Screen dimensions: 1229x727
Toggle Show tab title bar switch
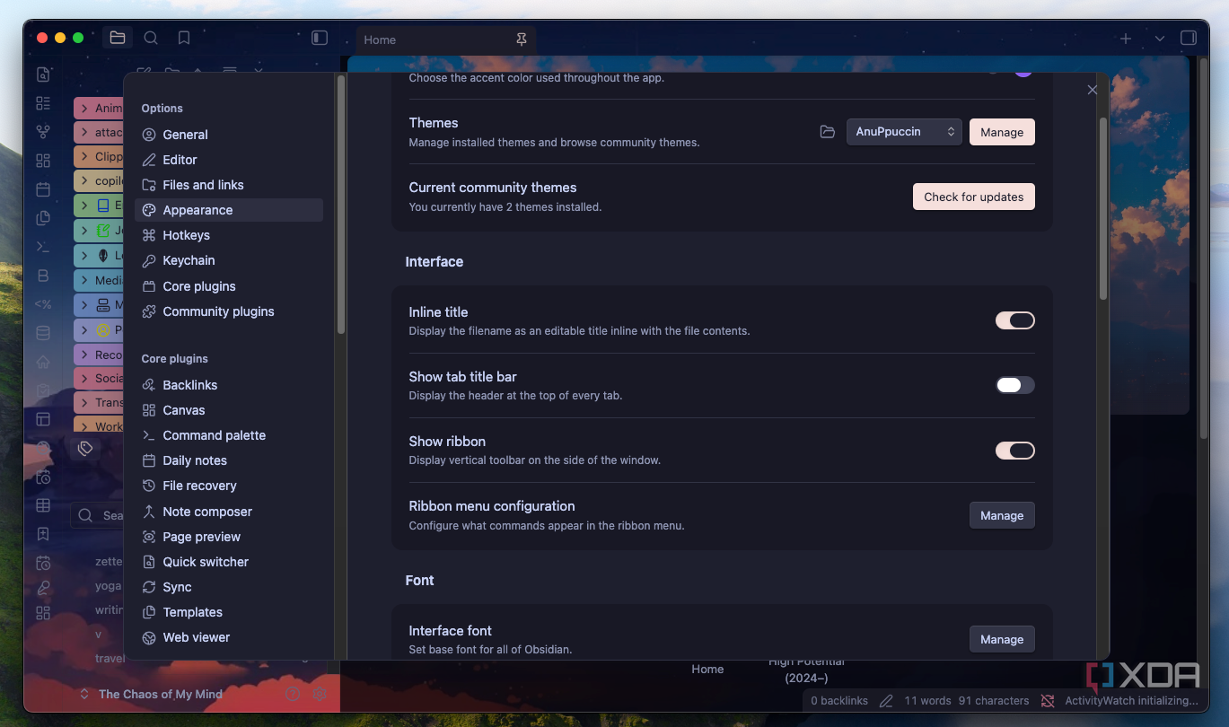pos(1015,385)
